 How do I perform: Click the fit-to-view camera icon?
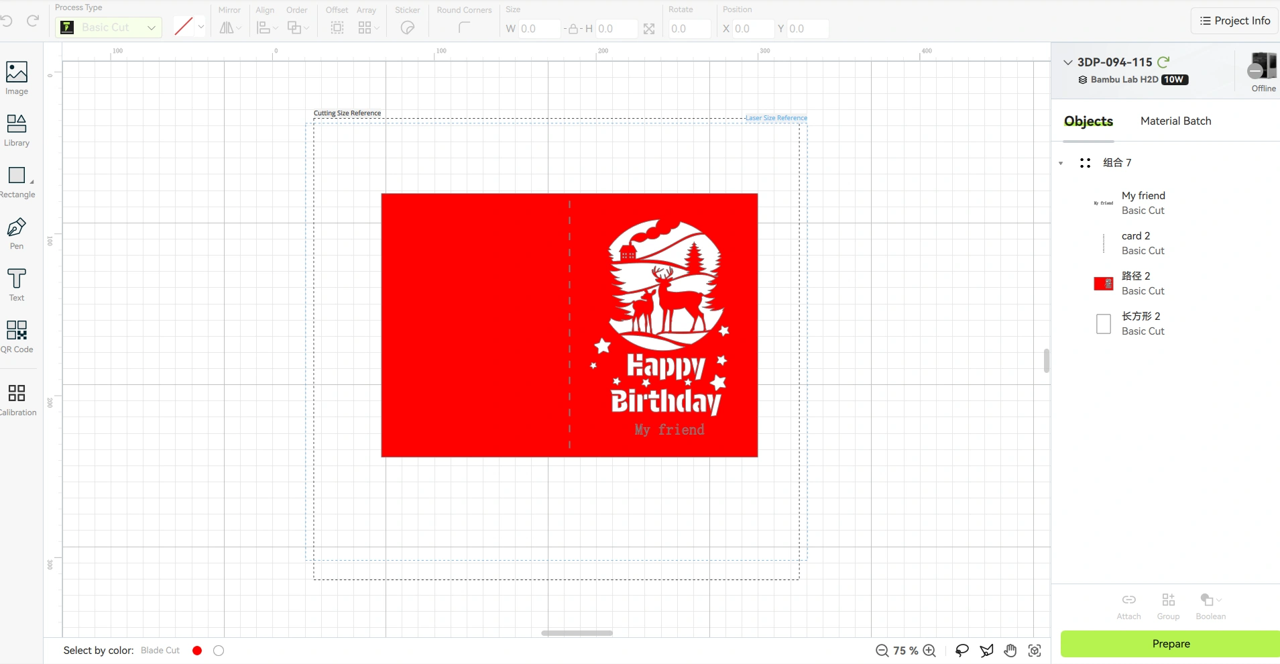1035,651
